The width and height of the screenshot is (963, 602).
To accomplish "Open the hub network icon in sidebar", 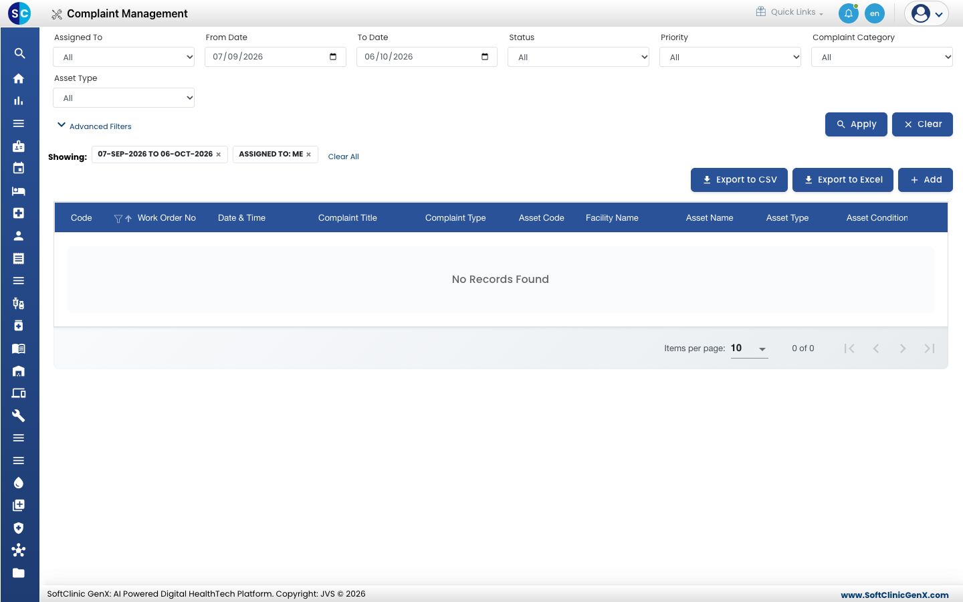I will coord(19,550).
